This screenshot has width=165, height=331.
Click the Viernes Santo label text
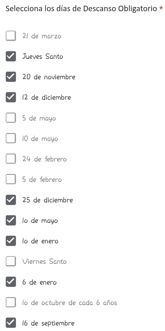44,261
